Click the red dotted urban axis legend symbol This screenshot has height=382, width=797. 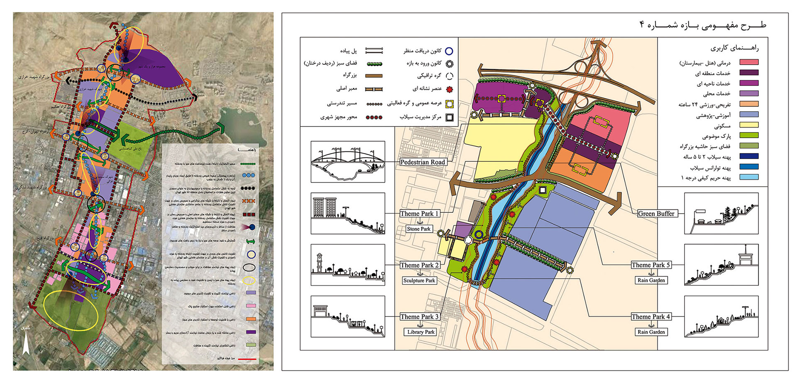(374, 117)
